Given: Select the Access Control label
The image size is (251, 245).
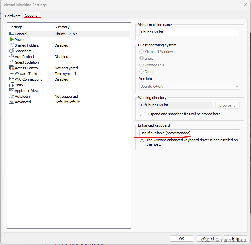Looking at the screenshot, I should (x=27, y=68).
